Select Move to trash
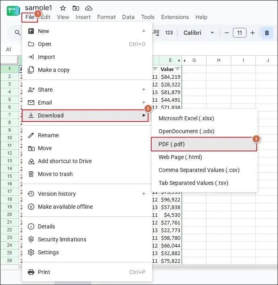 coord(87,174)
